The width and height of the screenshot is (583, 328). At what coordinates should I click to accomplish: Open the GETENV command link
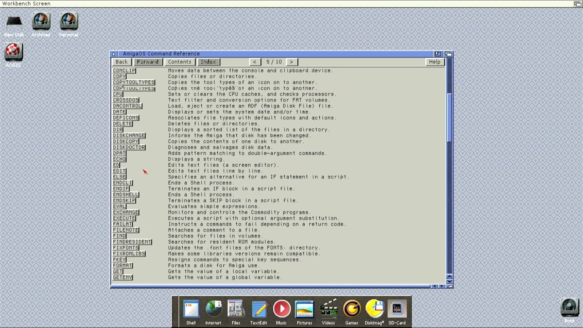(123, 278)
